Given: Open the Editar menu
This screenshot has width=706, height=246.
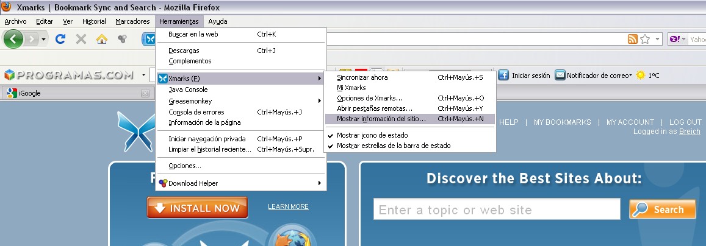Looking at the screenshot, I should 45,21.
